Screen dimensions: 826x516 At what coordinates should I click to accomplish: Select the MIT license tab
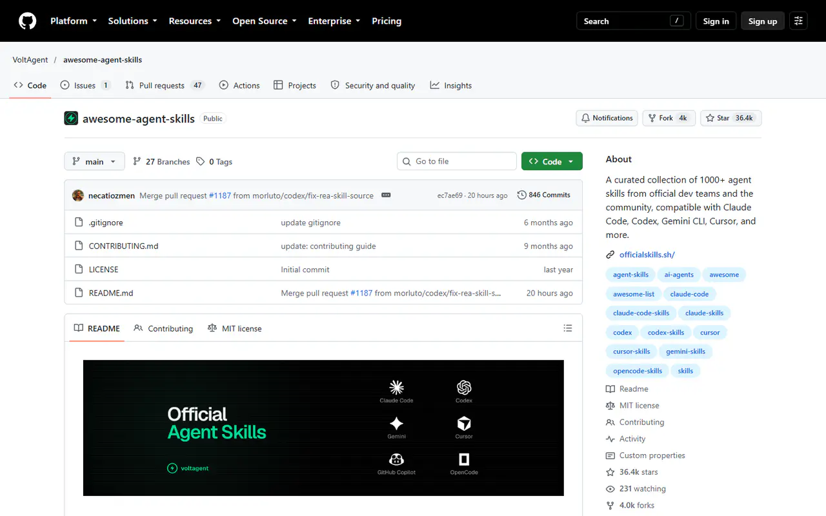[x=234, y=328]
